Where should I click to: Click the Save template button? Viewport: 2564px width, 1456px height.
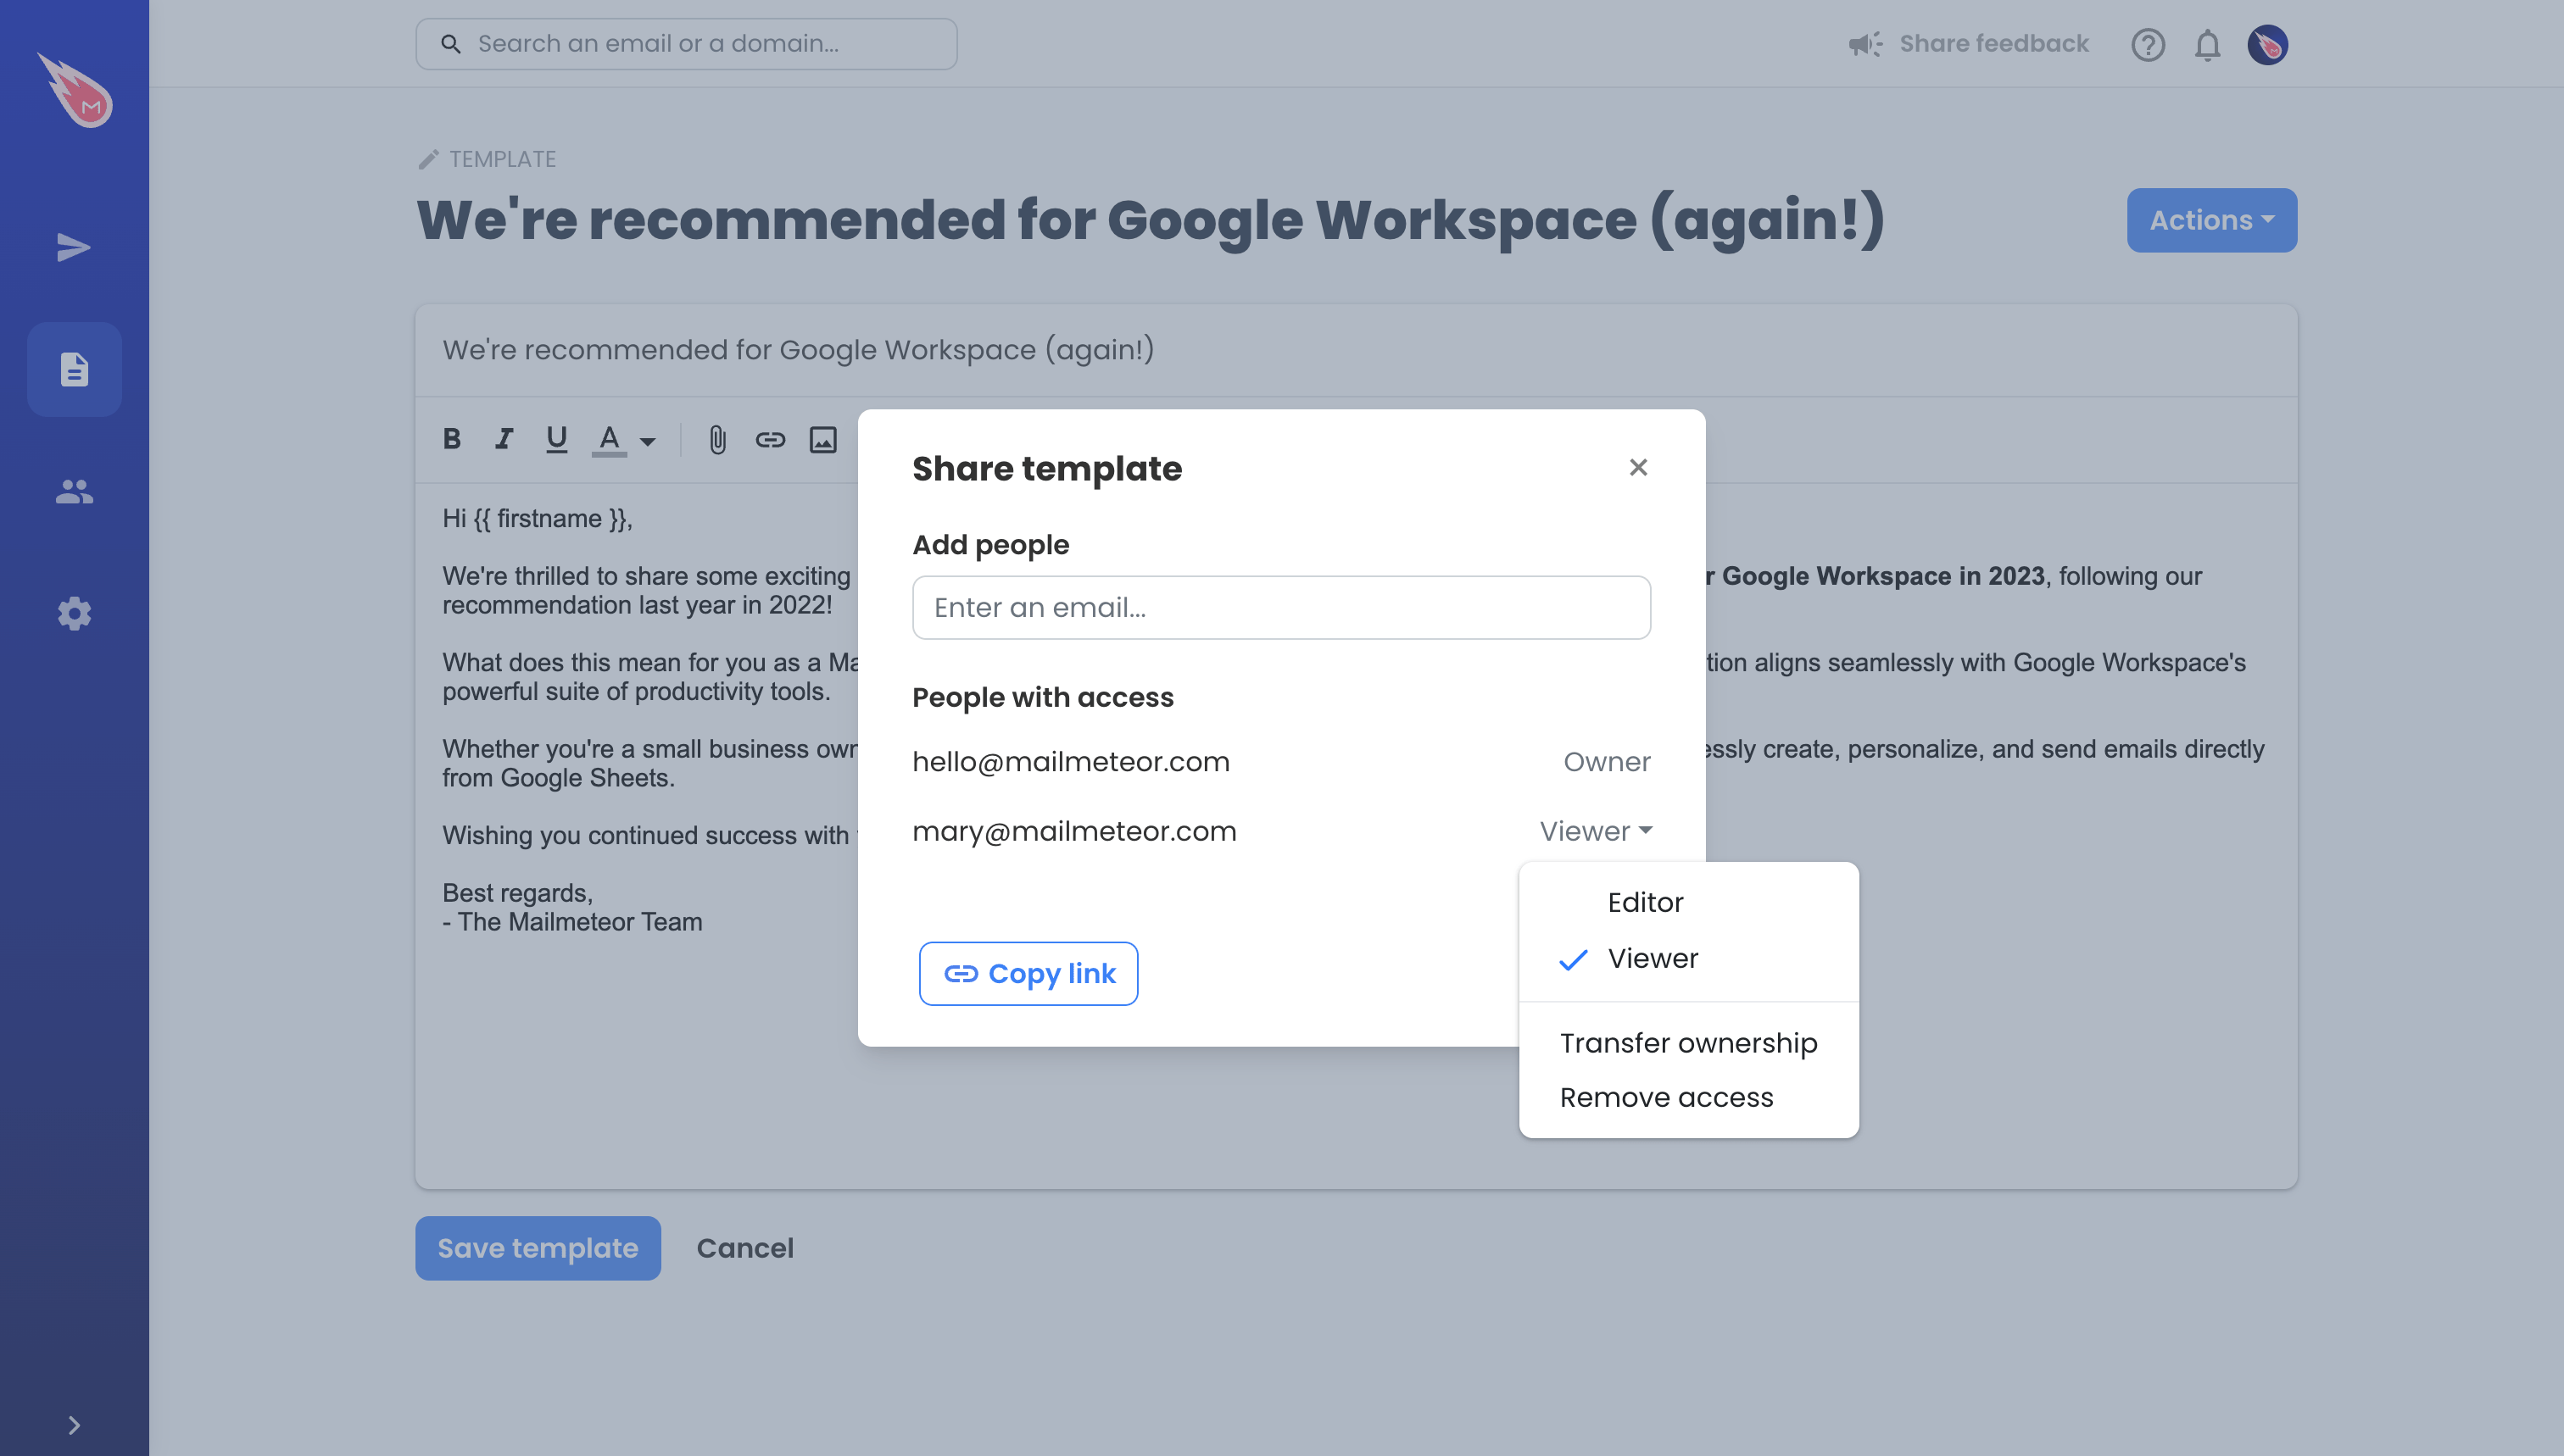tap(537, 1247)
